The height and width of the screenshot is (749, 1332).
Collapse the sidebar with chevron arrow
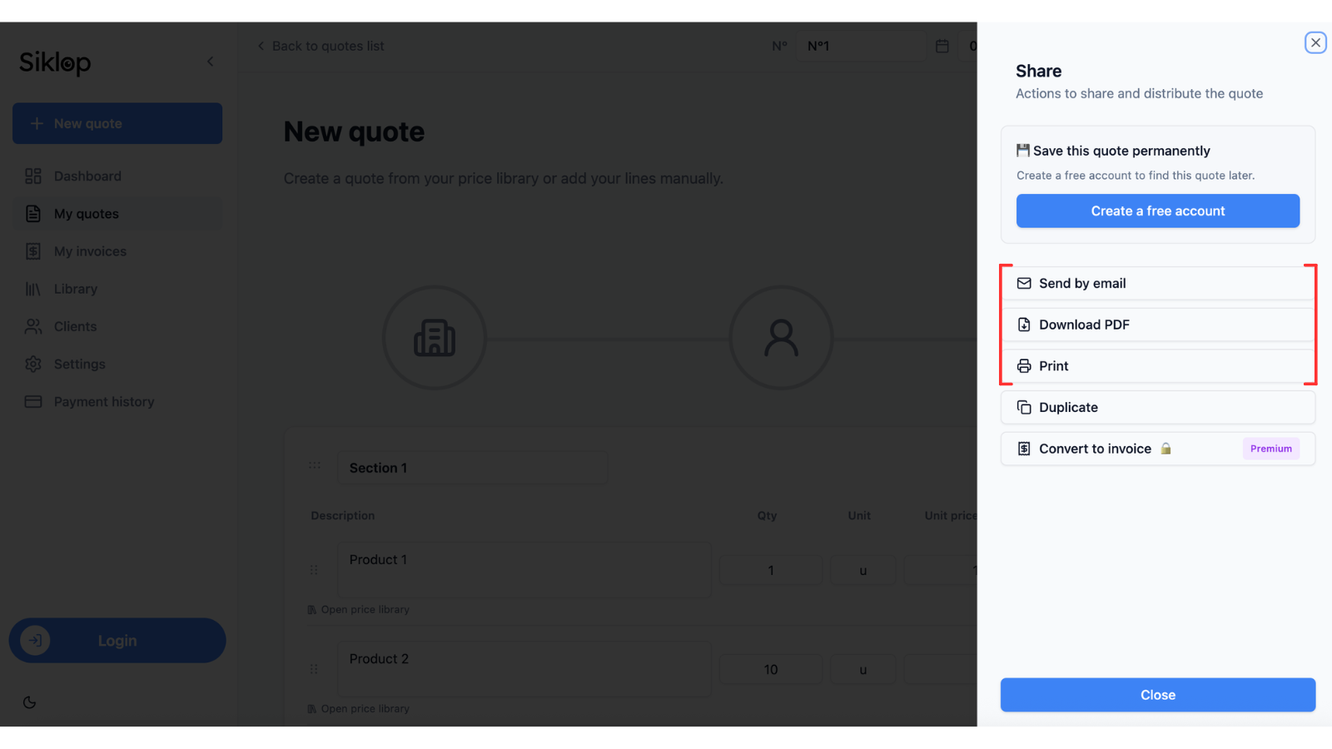211,62
